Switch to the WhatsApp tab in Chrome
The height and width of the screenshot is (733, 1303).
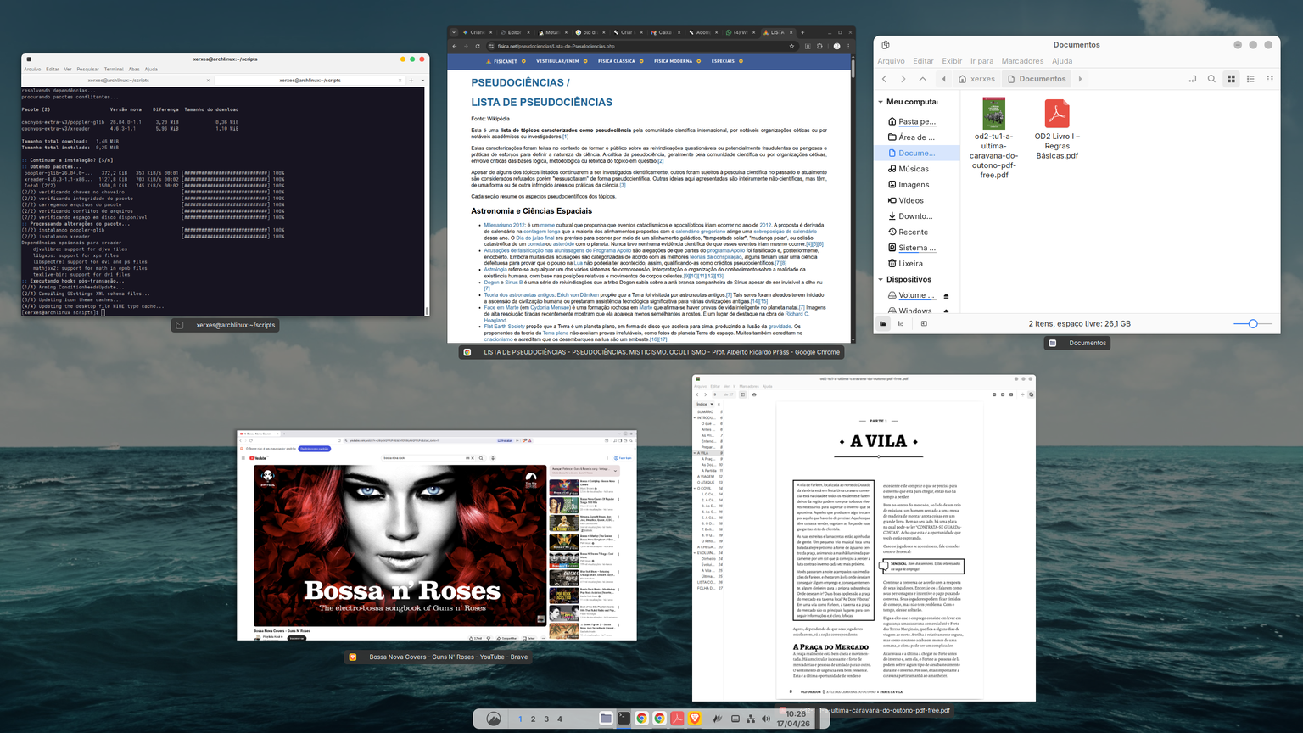(736, 32)
